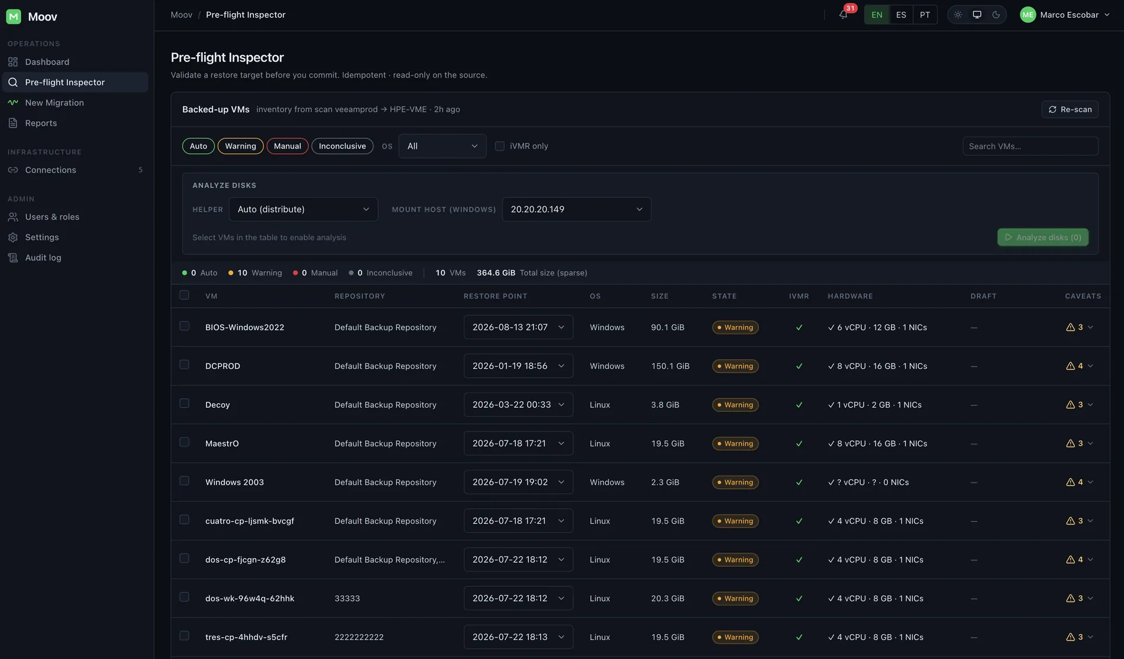Open the notifications bell
1124x659 pixels.
(x=843, y=15)
